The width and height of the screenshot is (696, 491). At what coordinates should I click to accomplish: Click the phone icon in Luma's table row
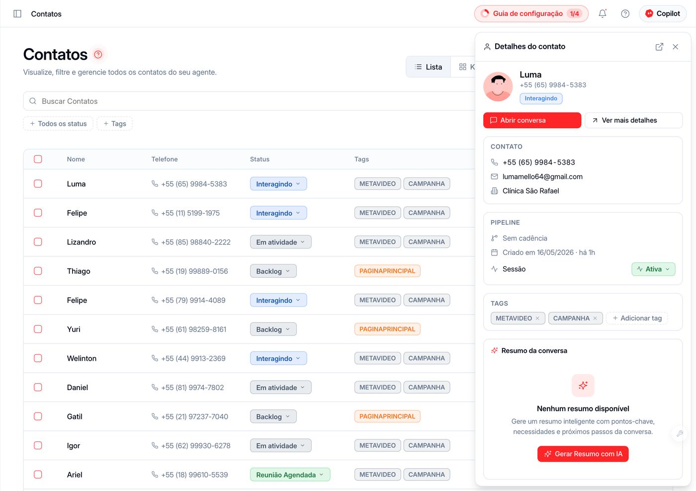point(155,184)
